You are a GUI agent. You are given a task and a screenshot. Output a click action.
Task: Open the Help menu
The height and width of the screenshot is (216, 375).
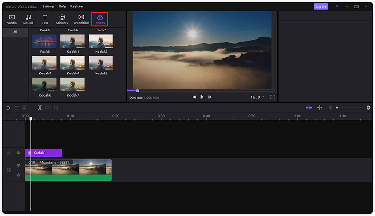tap(62, 7)
